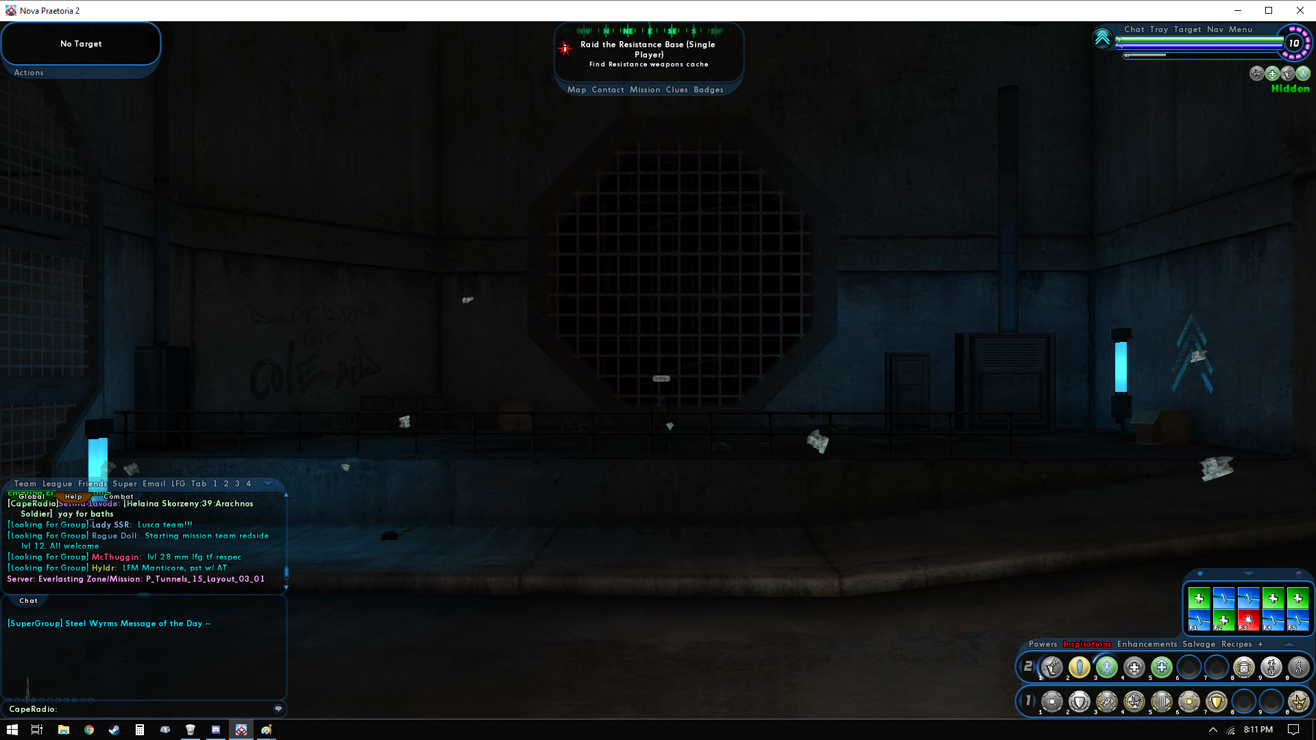Screen dimensions: 1316x740
Task: Switch tray 2 to the next tray
Action: pos(1036,667)
